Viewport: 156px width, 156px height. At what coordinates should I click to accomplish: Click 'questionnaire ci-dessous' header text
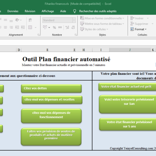click(x=36, y=76)
